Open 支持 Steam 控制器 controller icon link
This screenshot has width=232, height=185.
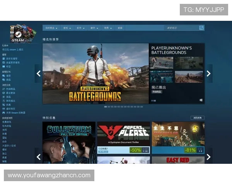[4, 113]
